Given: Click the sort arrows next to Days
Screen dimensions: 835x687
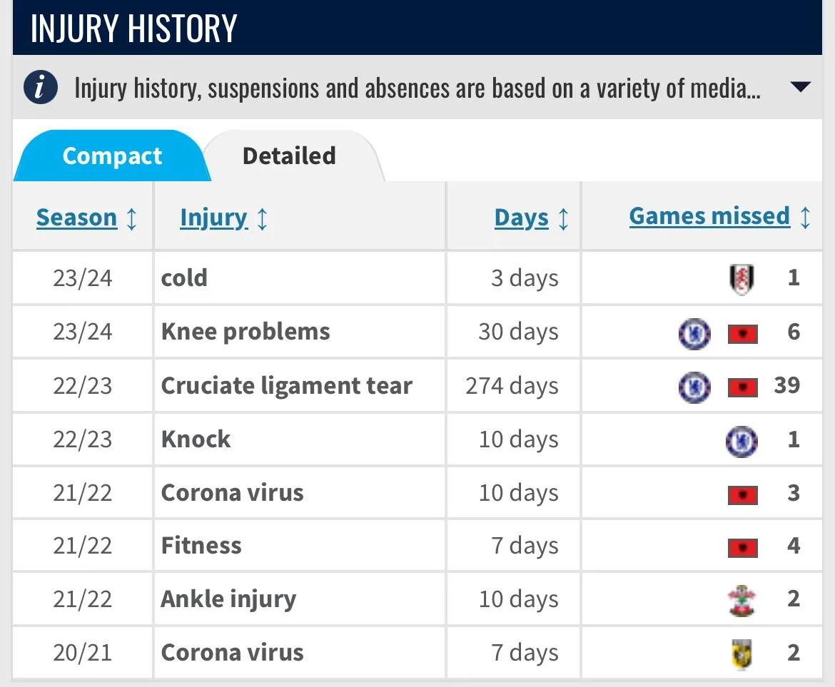Looking at the screenshot, I should [x=564, y=218].
